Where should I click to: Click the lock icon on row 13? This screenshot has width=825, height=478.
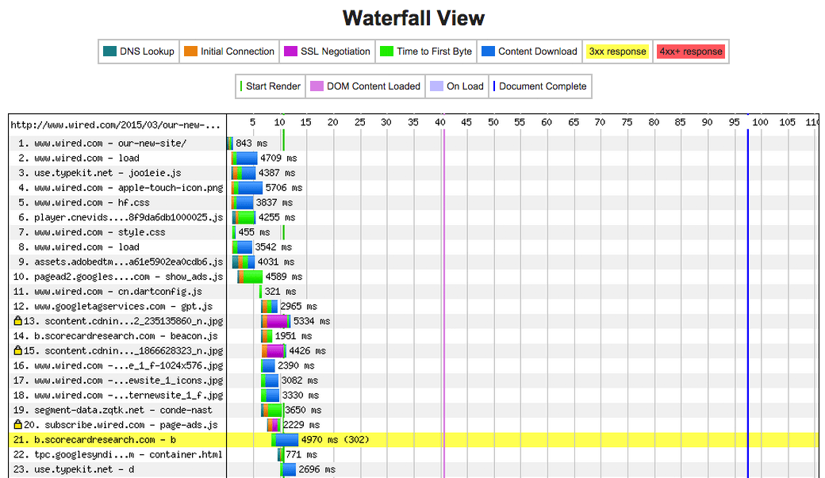(x=18, y=320)
